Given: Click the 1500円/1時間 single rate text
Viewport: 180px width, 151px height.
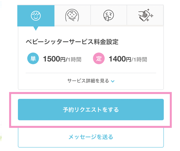Looking at the screenshot, I should [x=62, y=59].
